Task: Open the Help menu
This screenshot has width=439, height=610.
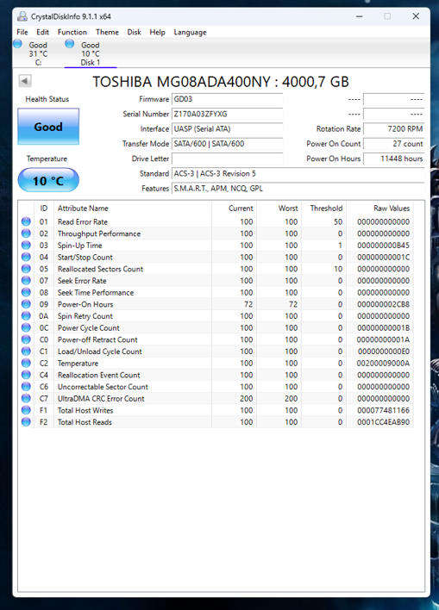Action: tap(157, 32)
